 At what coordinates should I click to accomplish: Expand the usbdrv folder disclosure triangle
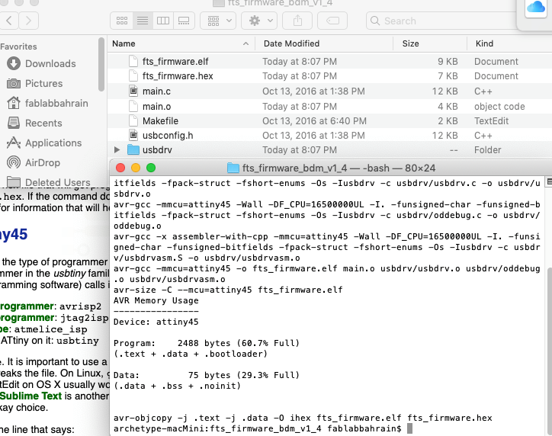coord(117,150)
